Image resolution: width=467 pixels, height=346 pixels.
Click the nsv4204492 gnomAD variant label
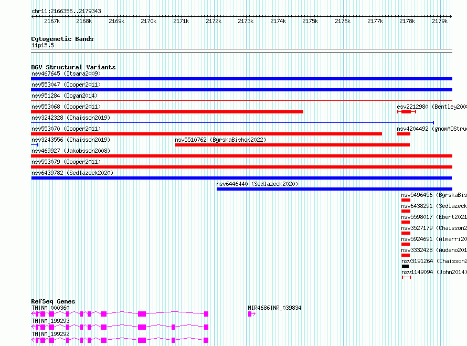(432, 129)
